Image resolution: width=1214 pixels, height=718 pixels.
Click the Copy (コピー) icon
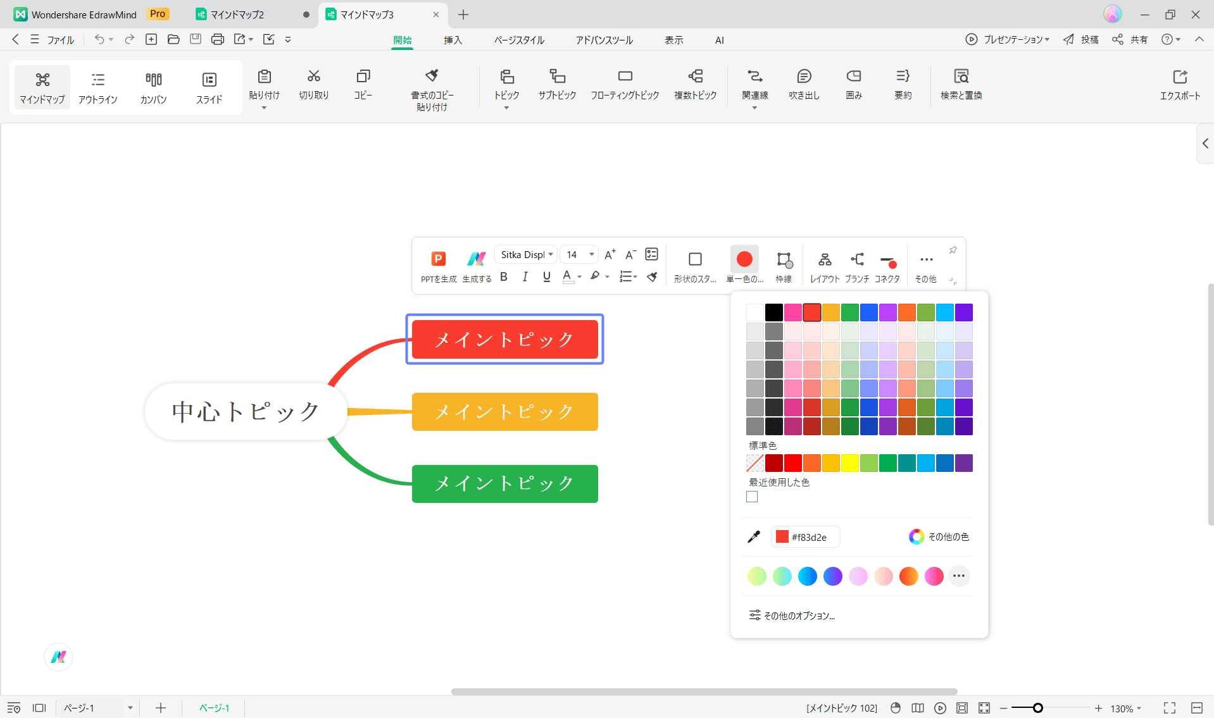[363, 76]
